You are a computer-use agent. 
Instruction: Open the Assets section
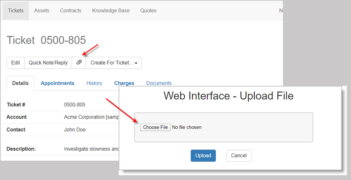pos(42,10)
